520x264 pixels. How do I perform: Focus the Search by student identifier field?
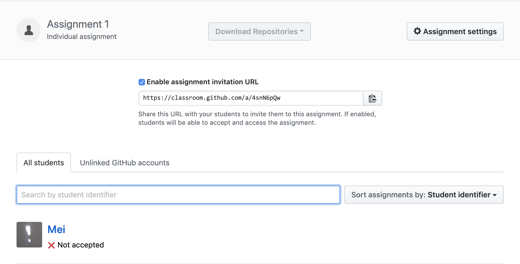pos(178,195)
